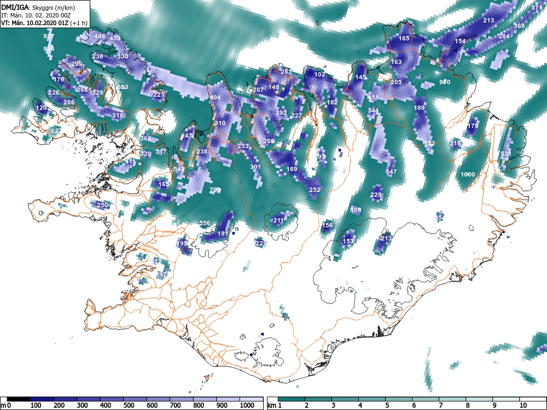Click the 'VT: Mán. 10.02.2020 01Z (+1 h)' line
The image size is (547, 410).
pyautogui.click(x=44, y=23)
